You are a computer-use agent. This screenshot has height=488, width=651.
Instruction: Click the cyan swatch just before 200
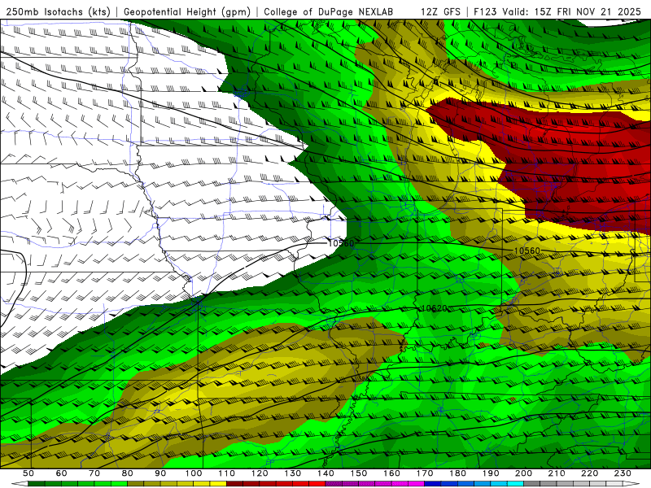pos(516,484)
